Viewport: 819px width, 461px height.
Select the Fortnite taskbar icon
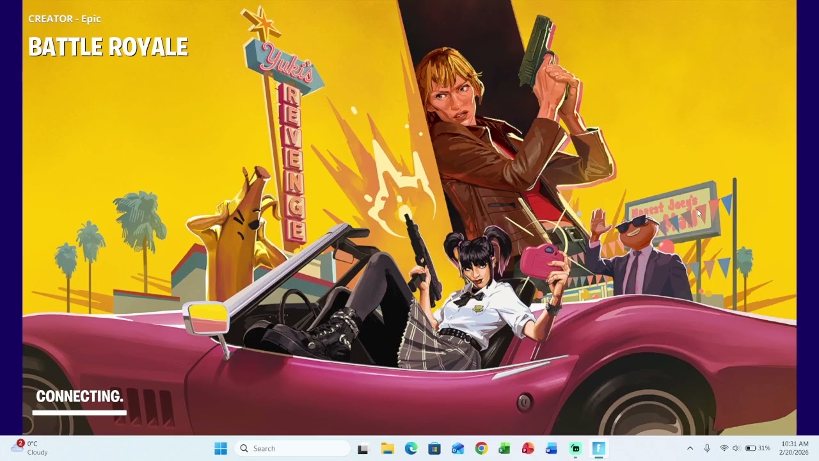click(599, 449)
